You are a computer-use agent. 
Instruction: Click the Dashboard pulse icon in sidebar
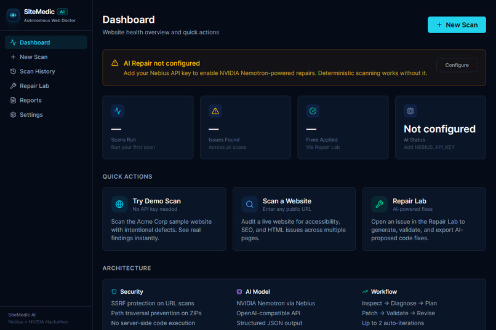pyautogui.click(x=13, y=42)
